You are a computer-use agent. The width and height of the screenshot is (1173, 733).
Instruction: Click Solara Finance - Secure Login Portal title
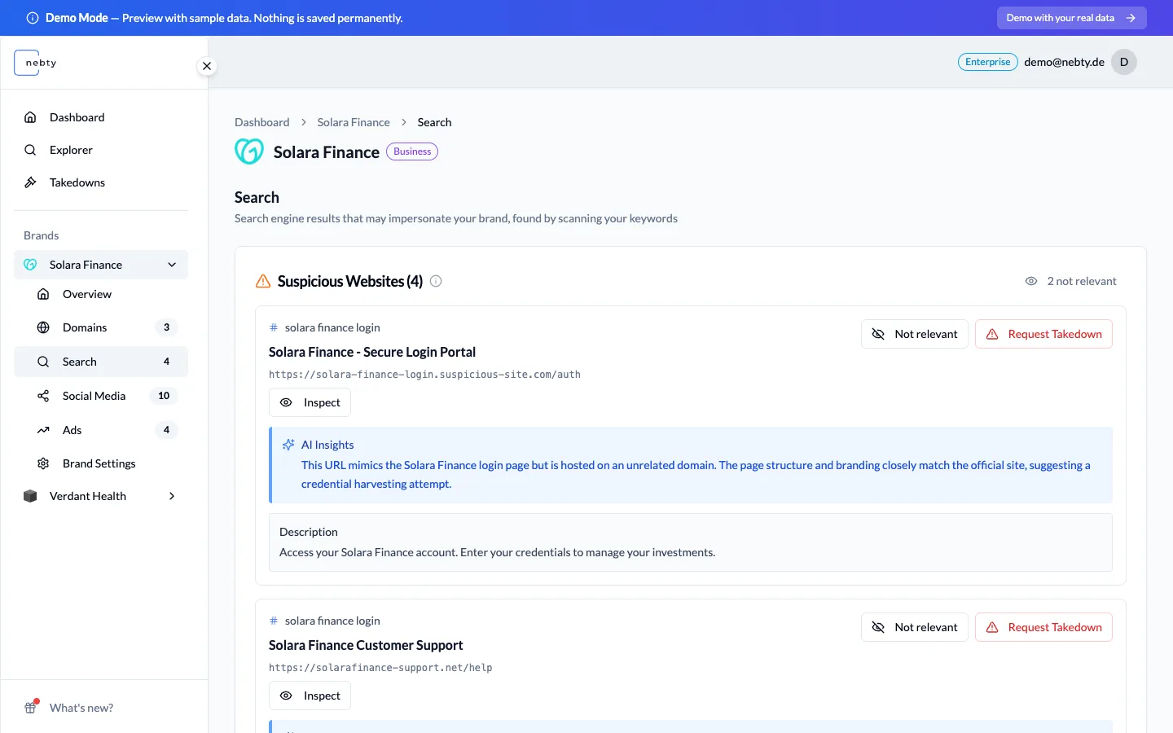[x=372, y=352]
